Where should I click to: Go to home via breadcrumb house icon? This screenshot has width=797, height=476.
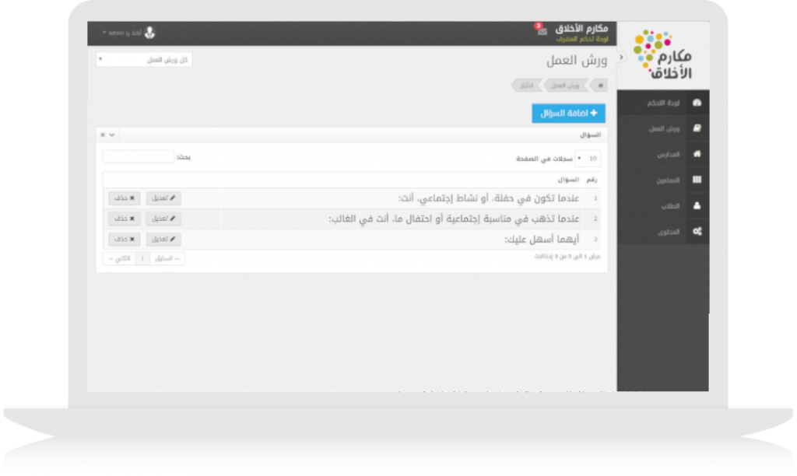point(600,86)
